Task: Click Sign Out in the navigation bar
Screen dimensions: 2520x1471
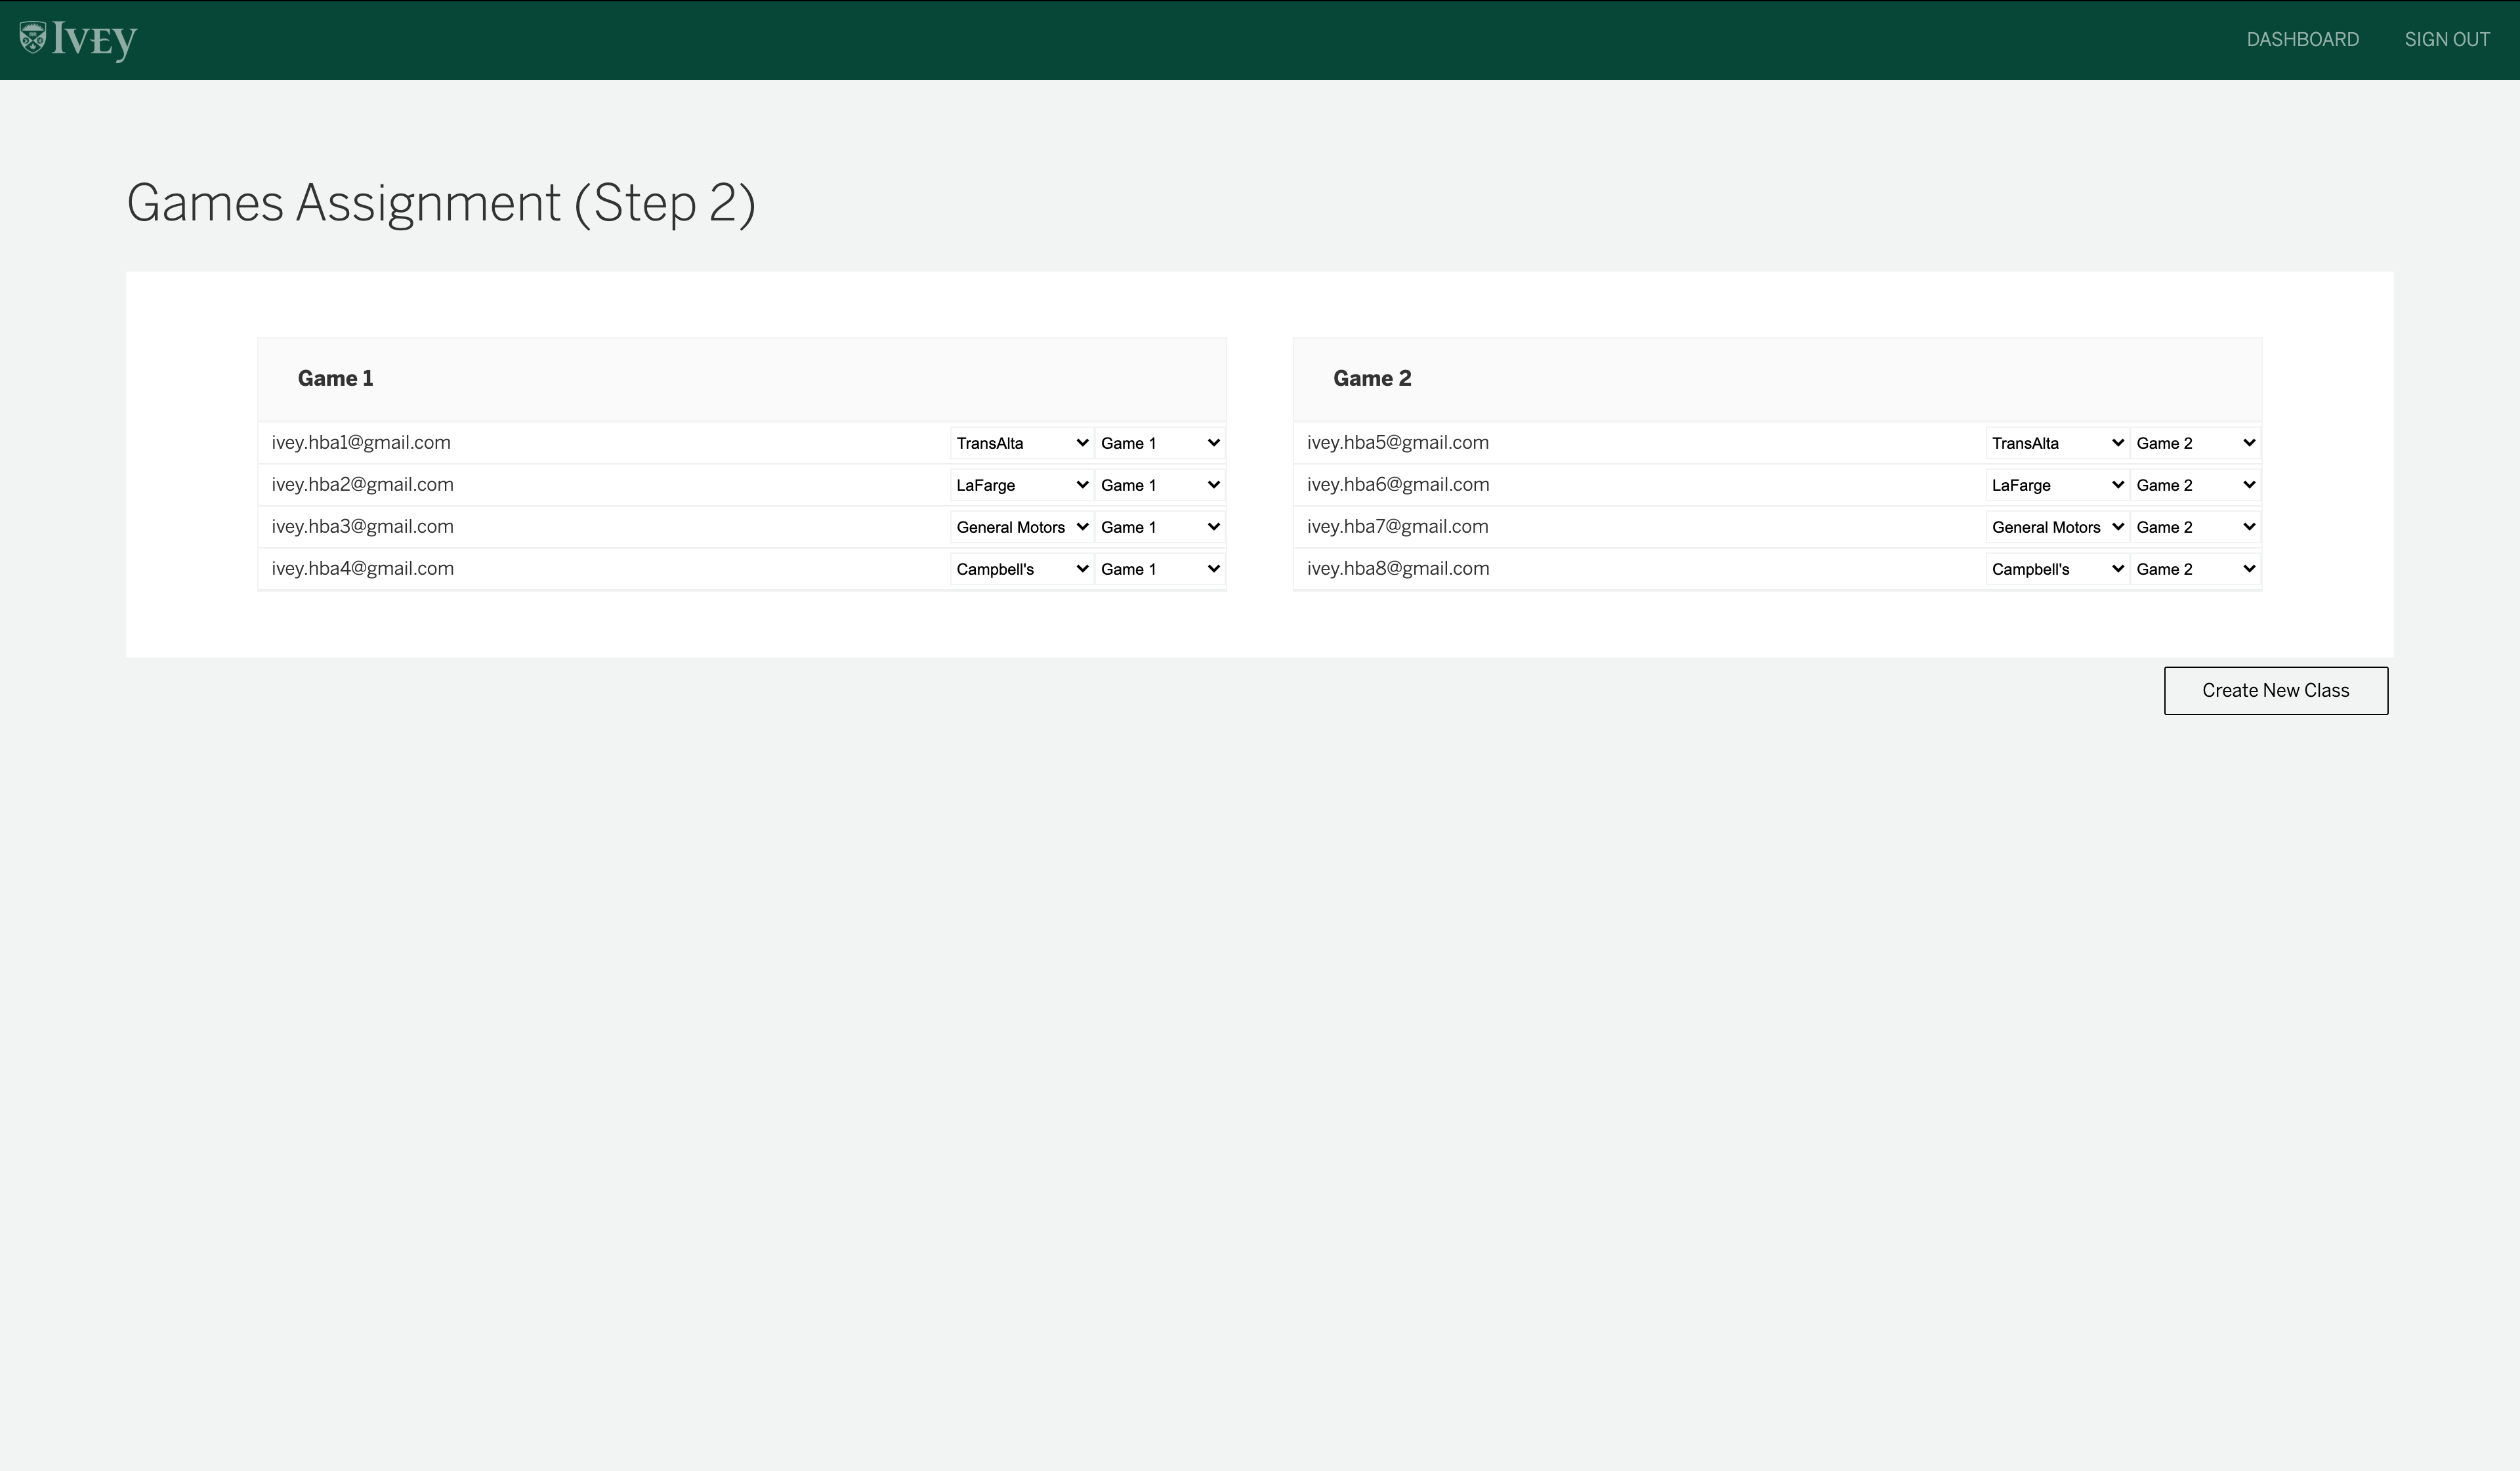Action: coord(2446,40)
